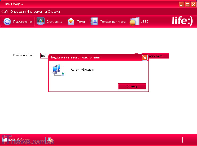Viewport: 197px width, 146px height.
Task: Open the Операция menu
Action: pos(18,12)
